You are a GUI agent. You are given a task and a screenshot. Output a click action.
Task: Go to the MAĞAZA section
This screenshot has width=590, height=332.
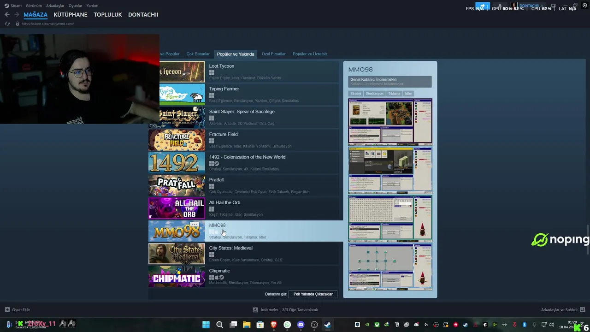[35, 14]
